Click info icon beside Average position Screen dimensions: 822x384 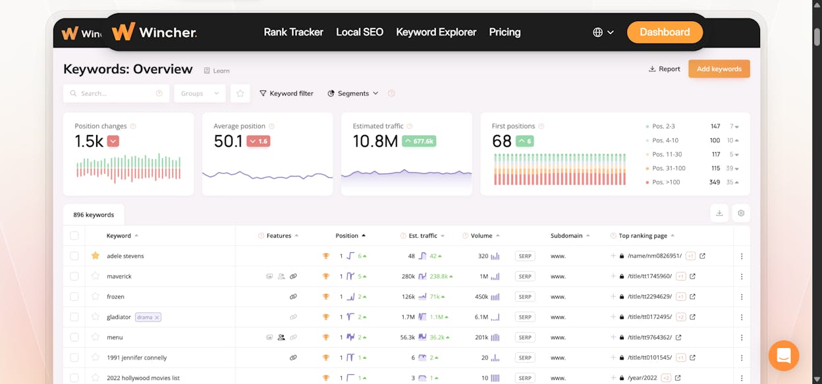coord(271,126)
